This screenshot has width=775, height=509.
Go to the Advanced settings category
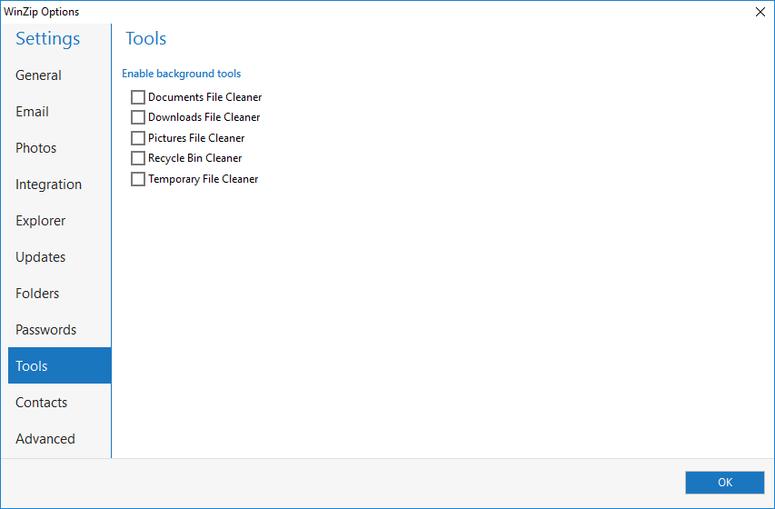(x=59, y=439)
